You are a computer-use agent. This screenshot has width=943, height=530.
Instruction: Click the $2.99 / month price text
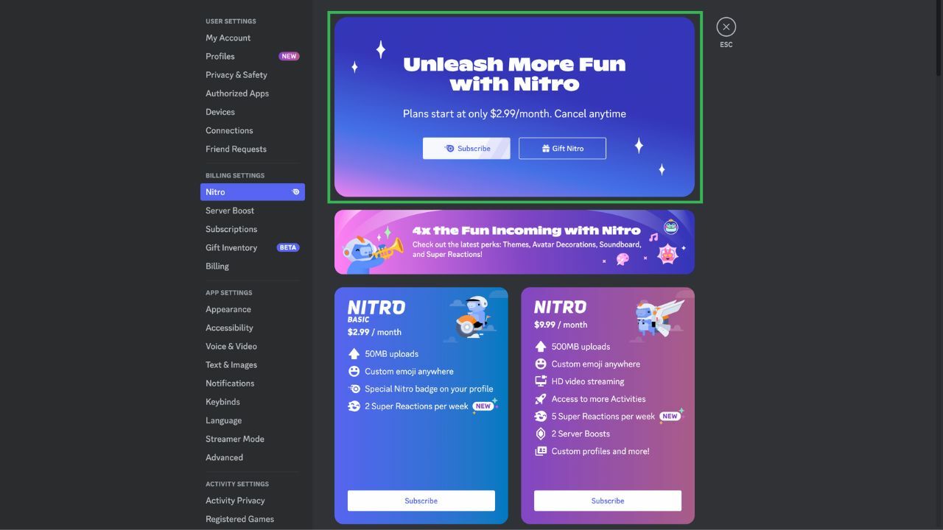click(374, 332)
